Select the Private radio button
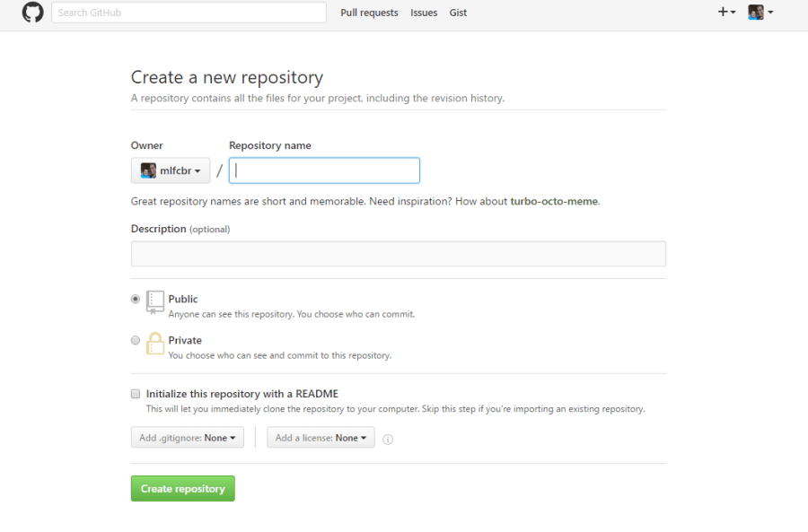The width and height of the screenshot is (808, 532). pos(136,340)
